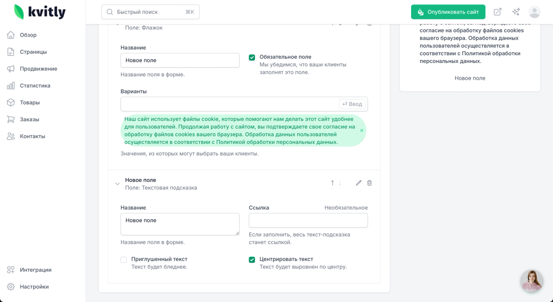
Task: Click the AI sparkles icon
Action: pyautogui.click(x=516, y=12)
